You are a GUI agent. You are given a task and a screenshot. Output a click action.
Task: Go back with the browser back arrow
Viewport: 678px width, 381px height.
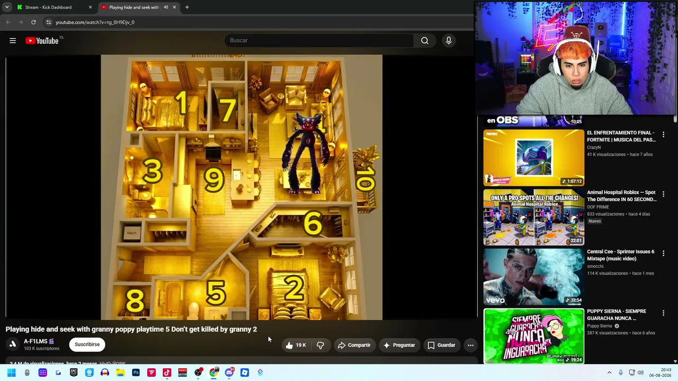pyautogui.click(x=8, y=22)
